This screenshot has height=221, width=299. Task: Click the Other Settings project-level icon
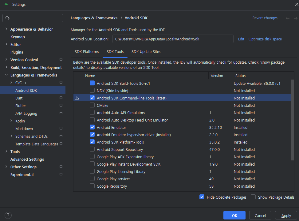pyautogui.click(x=61, y=167)
